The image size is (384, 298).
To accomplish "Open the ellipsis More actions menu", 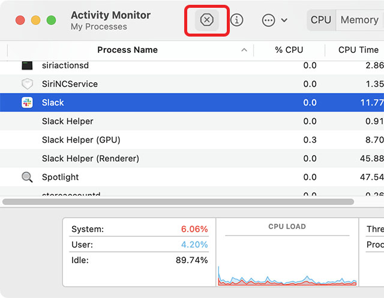I will (x=268, y=20).
